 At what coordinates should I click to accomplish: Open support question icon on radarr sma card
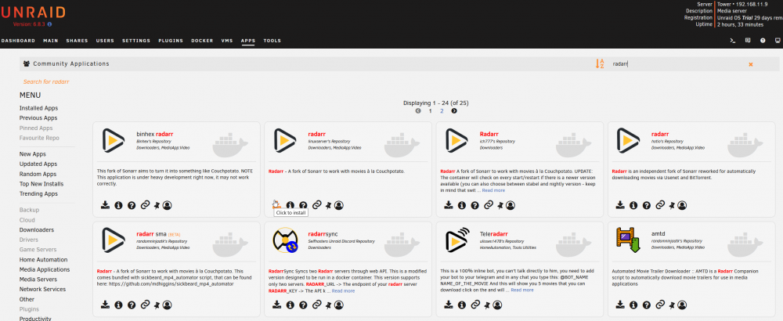(x=132, y=305)
